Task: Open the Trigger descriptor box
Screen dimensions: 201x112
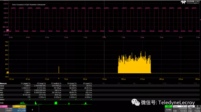Action: [194, 109]
